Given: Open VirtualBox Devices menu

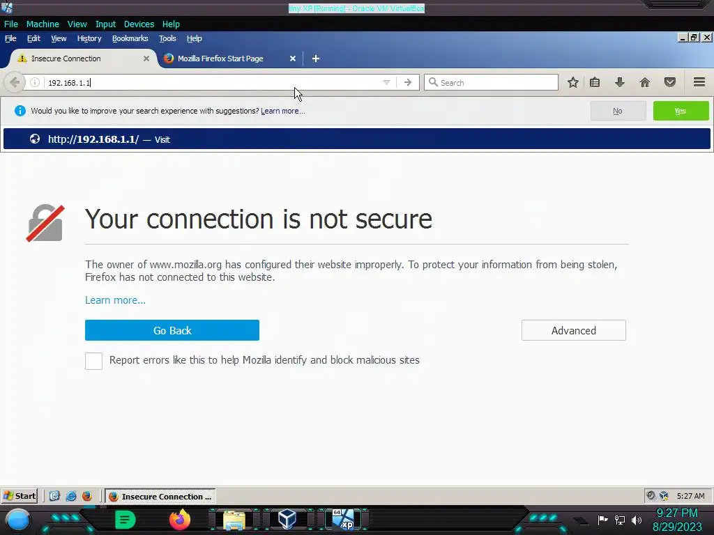Looking at the screenshot, I should (x=139, y=24).
